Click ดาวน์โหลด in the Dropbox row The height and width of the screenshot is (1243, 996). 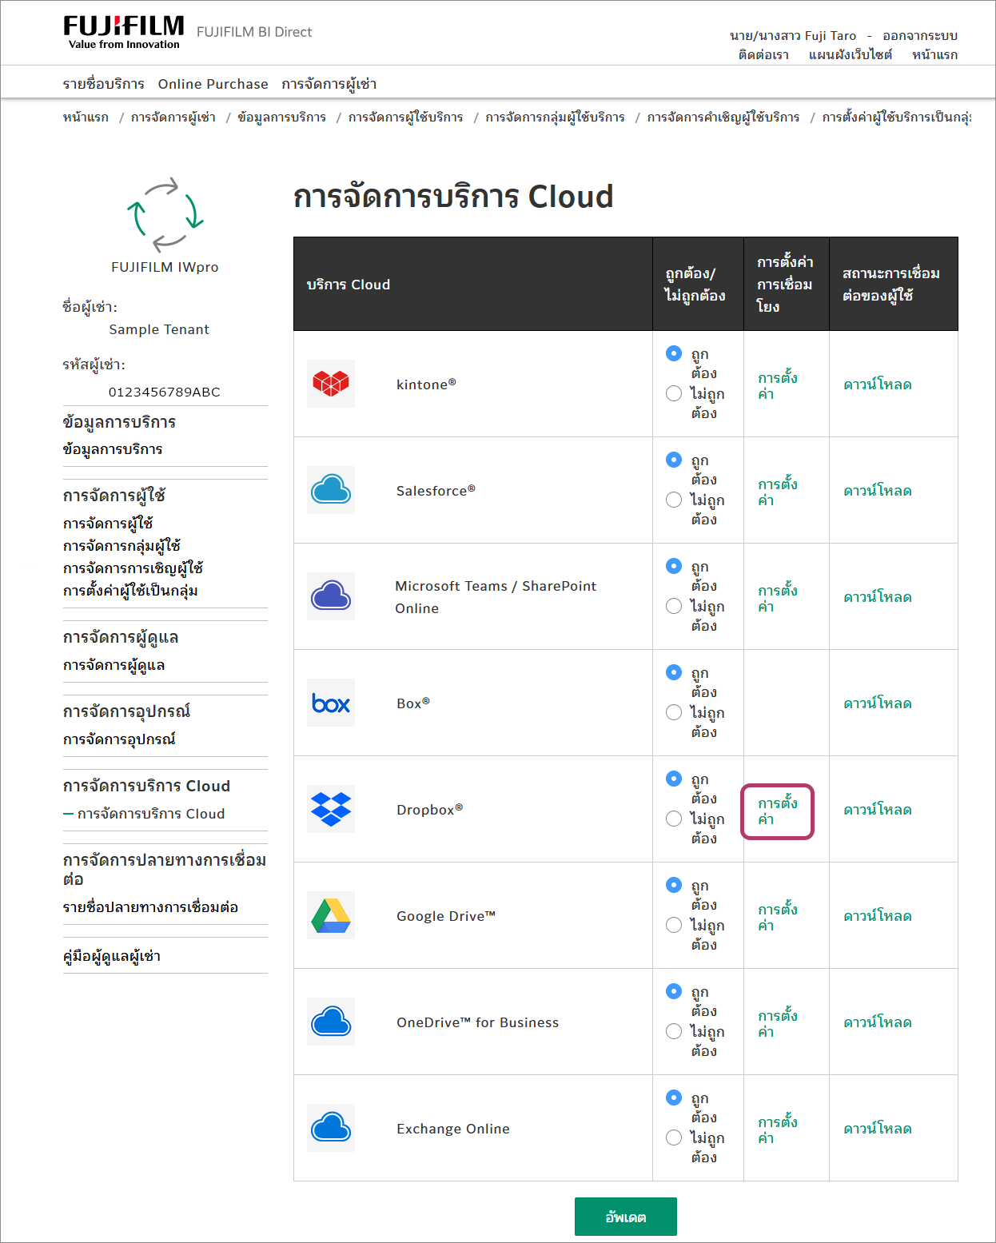(x=878, y=810)
